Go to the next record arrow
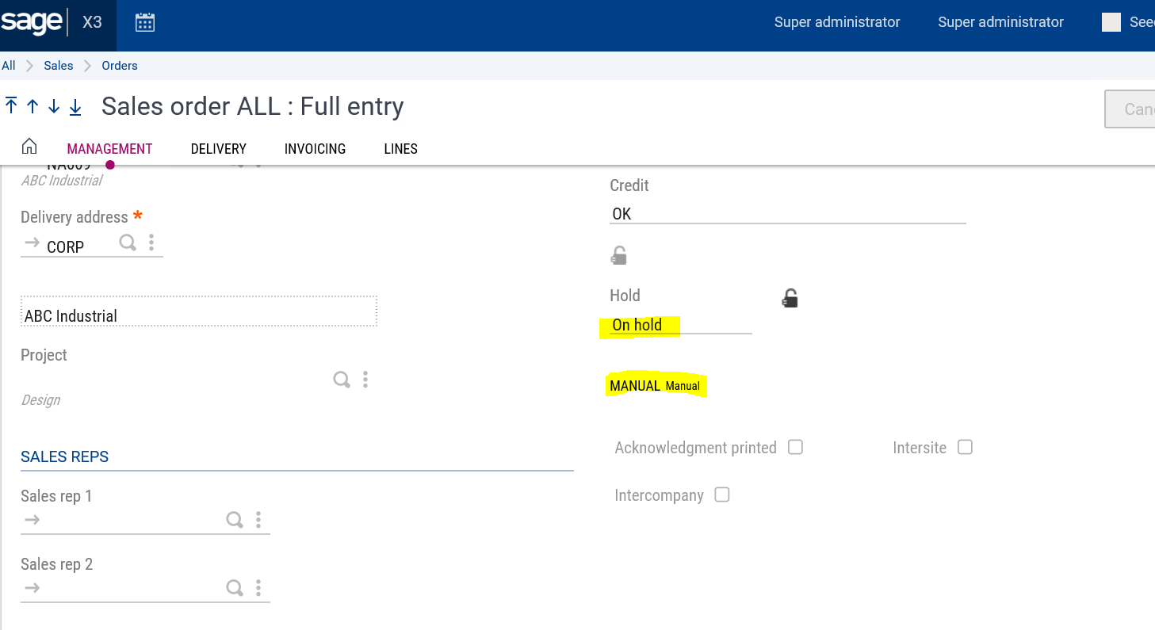The width and height of the screenshot is (1155, 630). tap(54, 106)
